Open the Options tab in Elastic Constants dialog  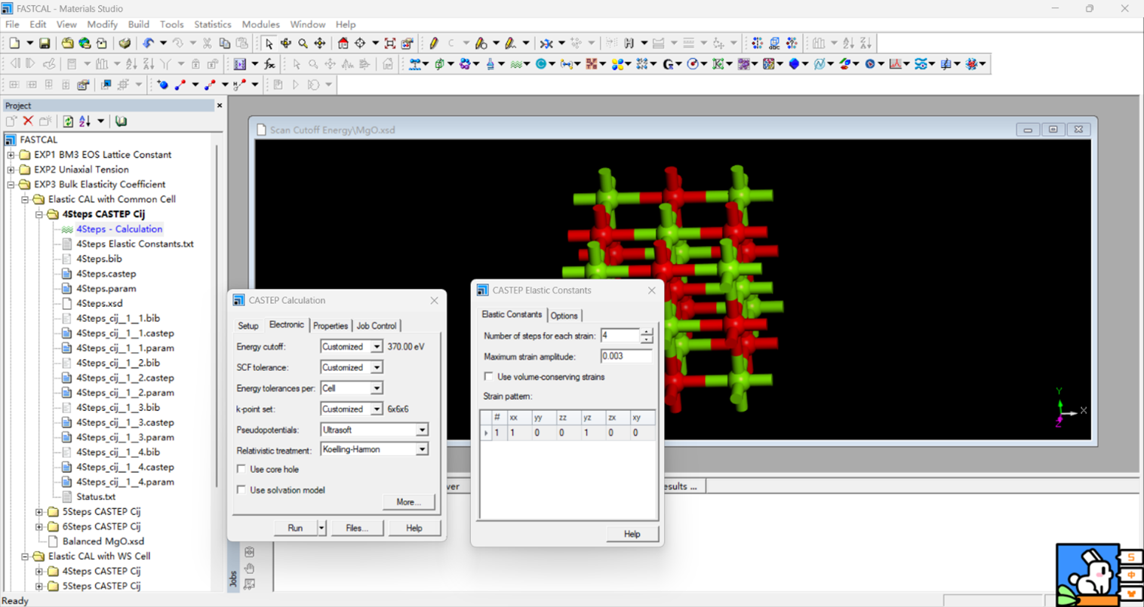[564, 316]
